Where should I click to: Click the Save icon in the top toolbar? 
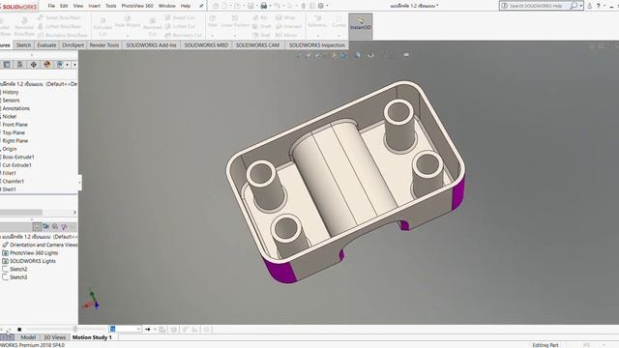[x=251, y=6]
